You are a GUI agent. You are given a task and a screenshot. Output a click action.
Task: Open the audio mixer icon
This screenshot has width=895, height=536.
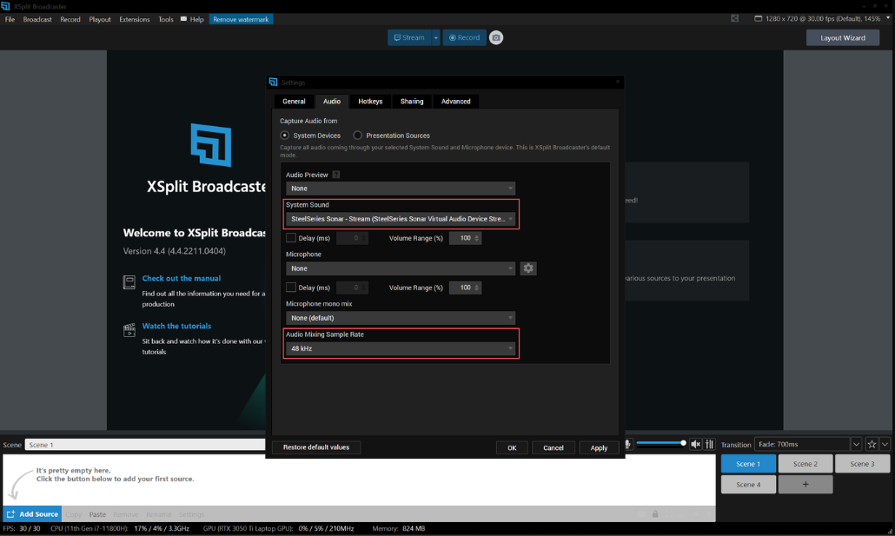[x=710, y=444]
